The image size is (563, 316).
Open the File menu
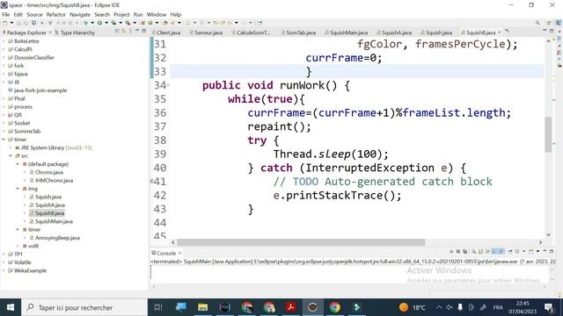pyautogui.click(x=6, y=15)
